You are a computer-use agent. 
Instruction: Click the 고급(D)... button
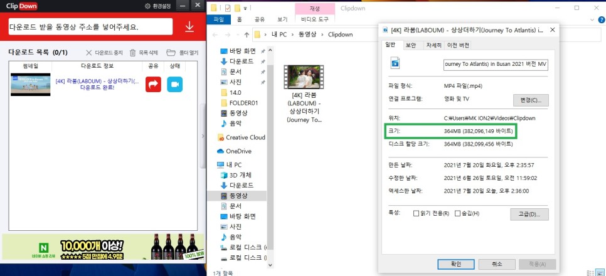[x=531, y=214]
